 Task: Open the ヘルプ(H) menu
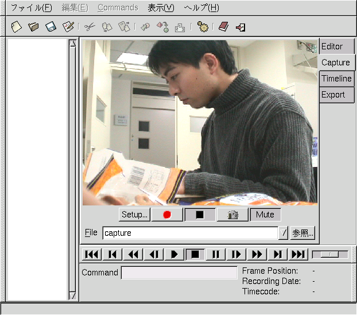pyautogui.click(x=201, y=7)
